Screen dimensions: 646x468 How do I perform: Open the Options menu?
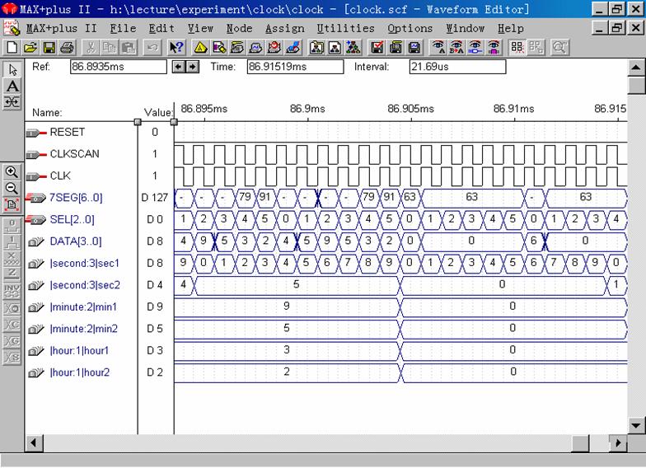pyautogui.click(x=410, y=28)
